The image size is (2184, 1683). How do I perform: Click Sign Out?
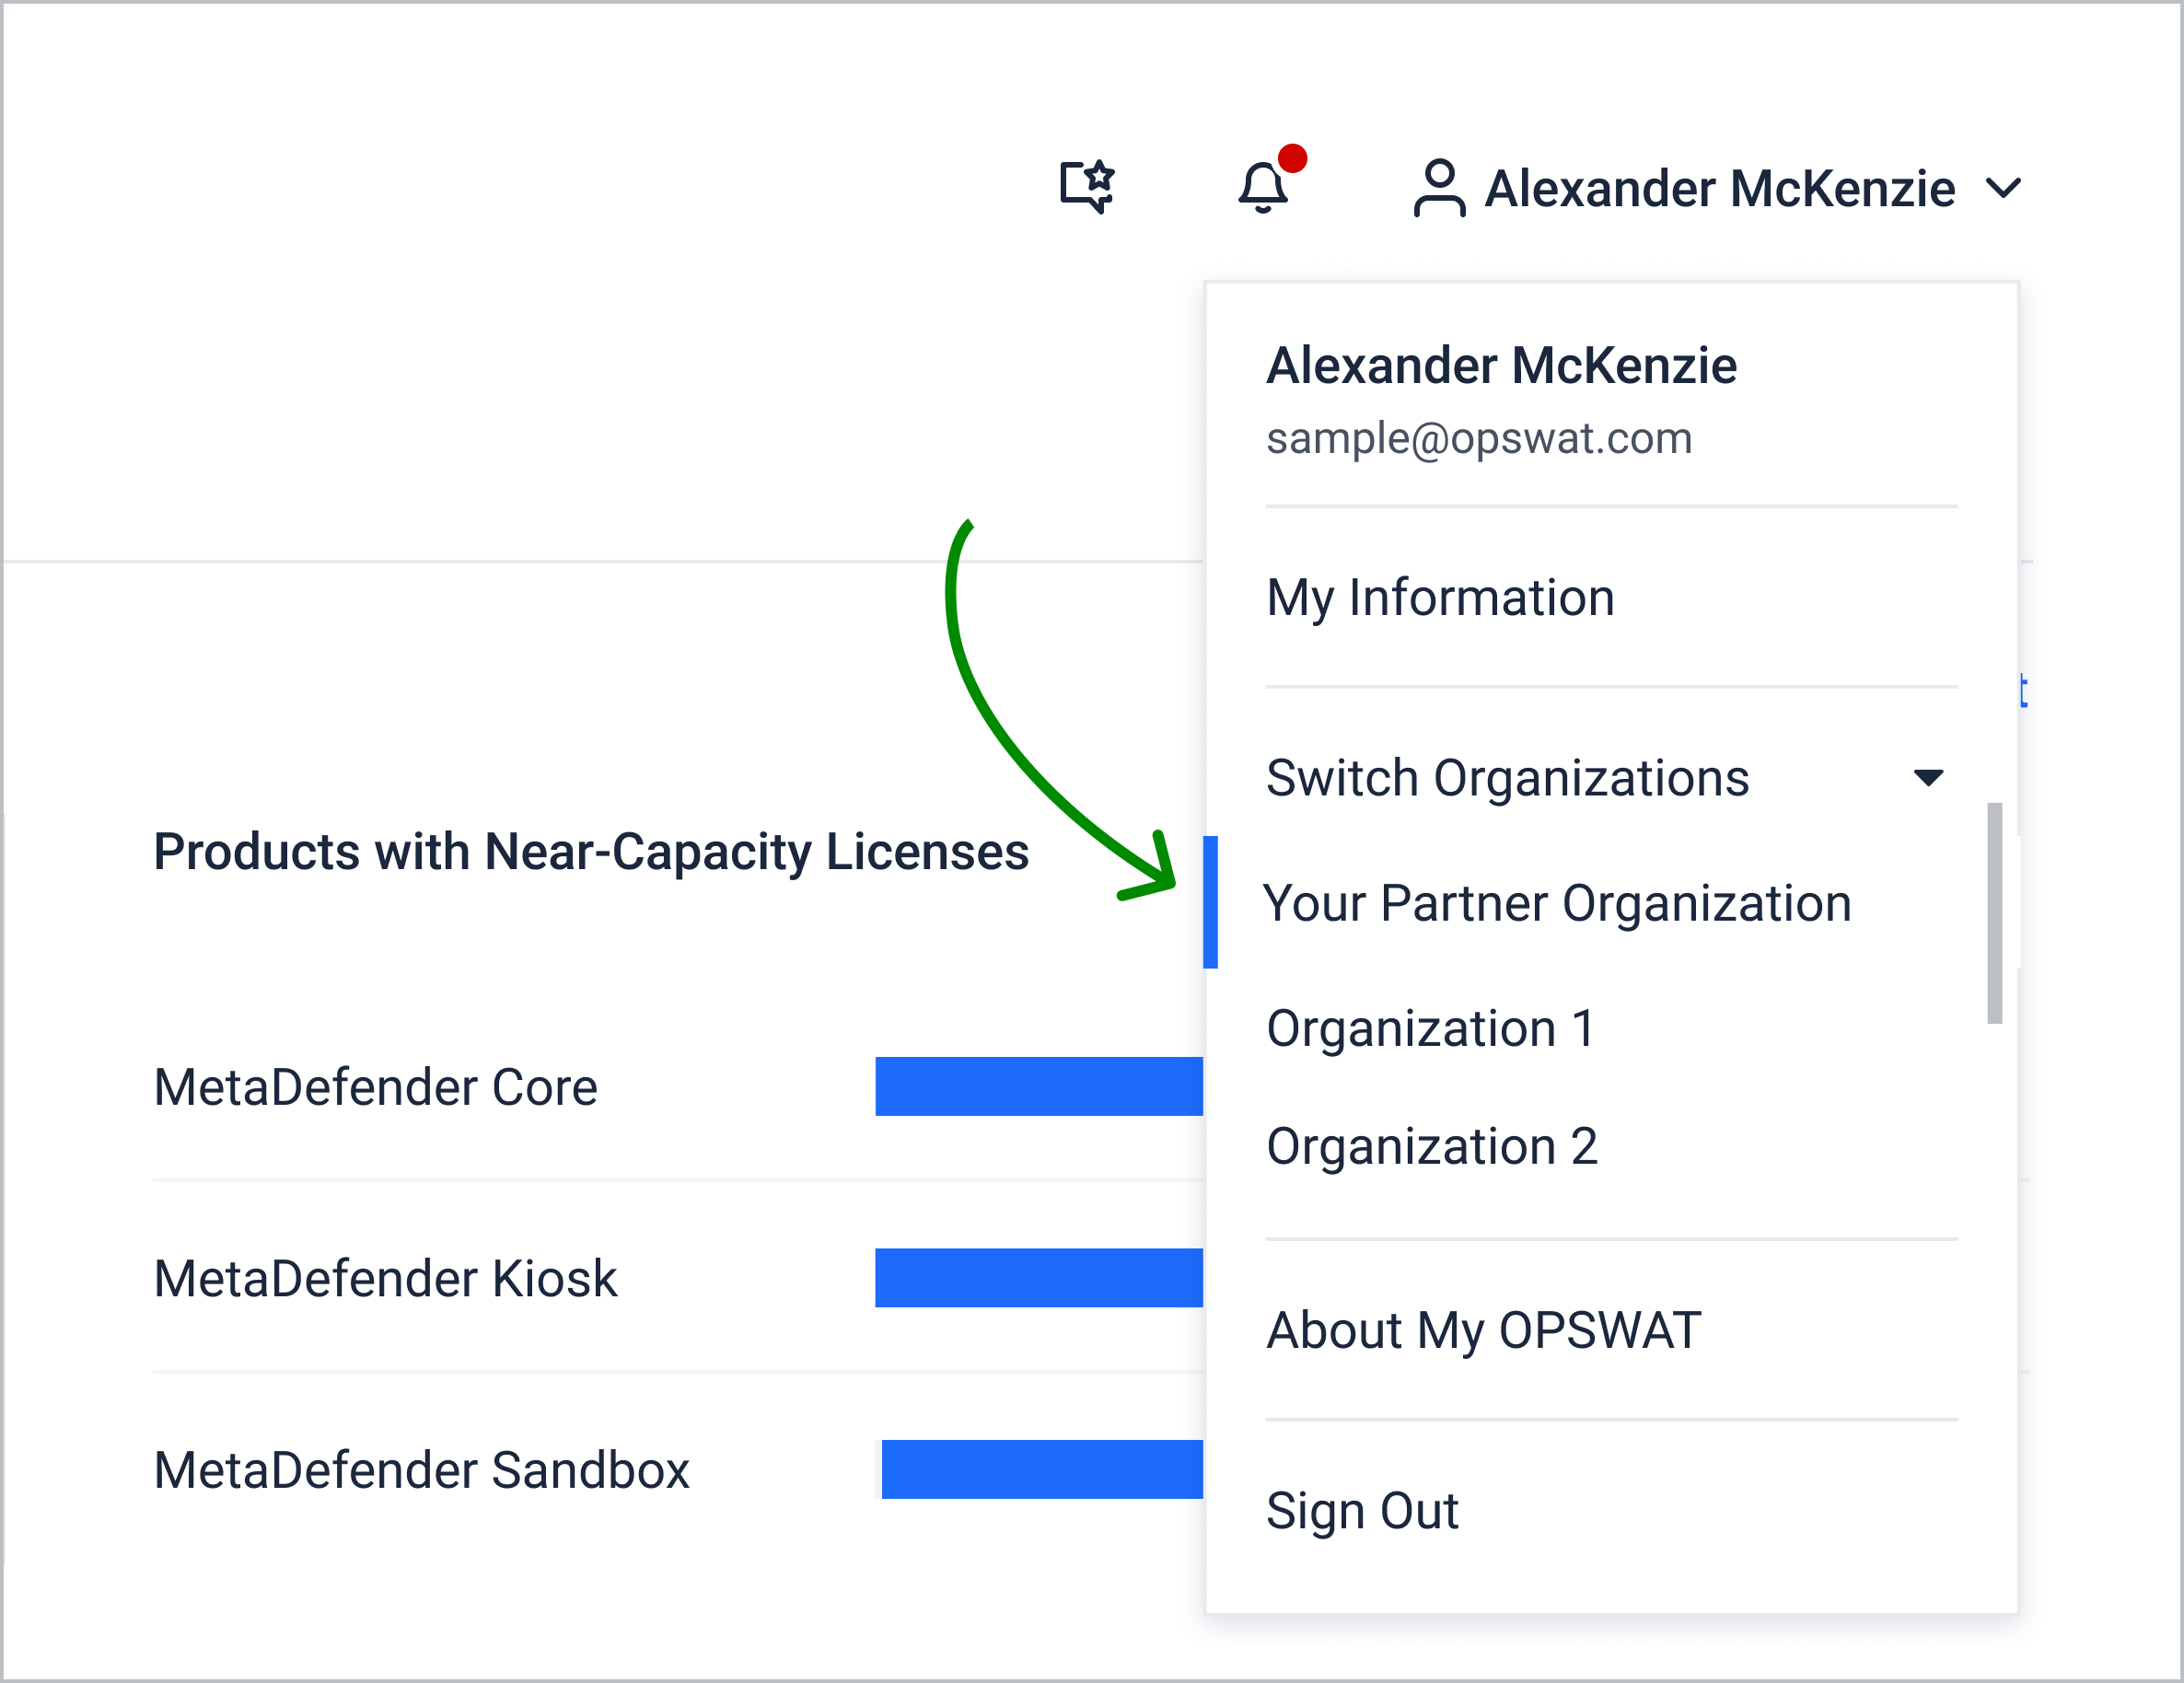tap(1362, 1510)
